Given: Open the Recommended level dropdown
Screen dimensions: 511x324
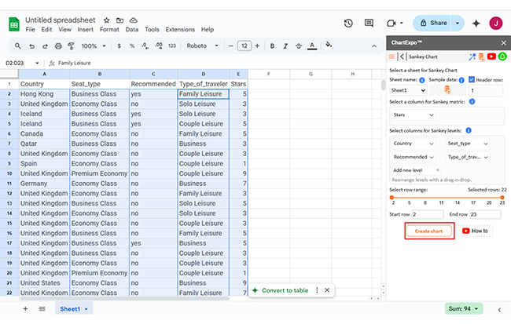Looking at the screenshot, I should pyautogui.click(x=414, y=157).
